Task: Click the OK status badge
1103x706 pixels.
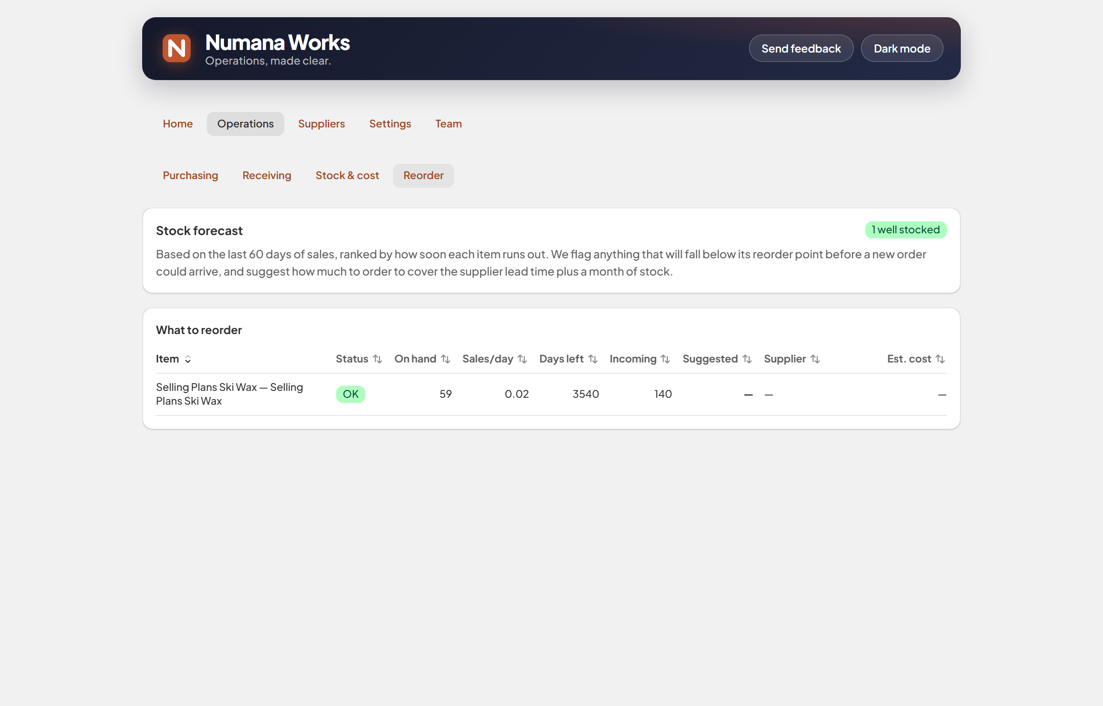Action: click(x=351, y=394)
